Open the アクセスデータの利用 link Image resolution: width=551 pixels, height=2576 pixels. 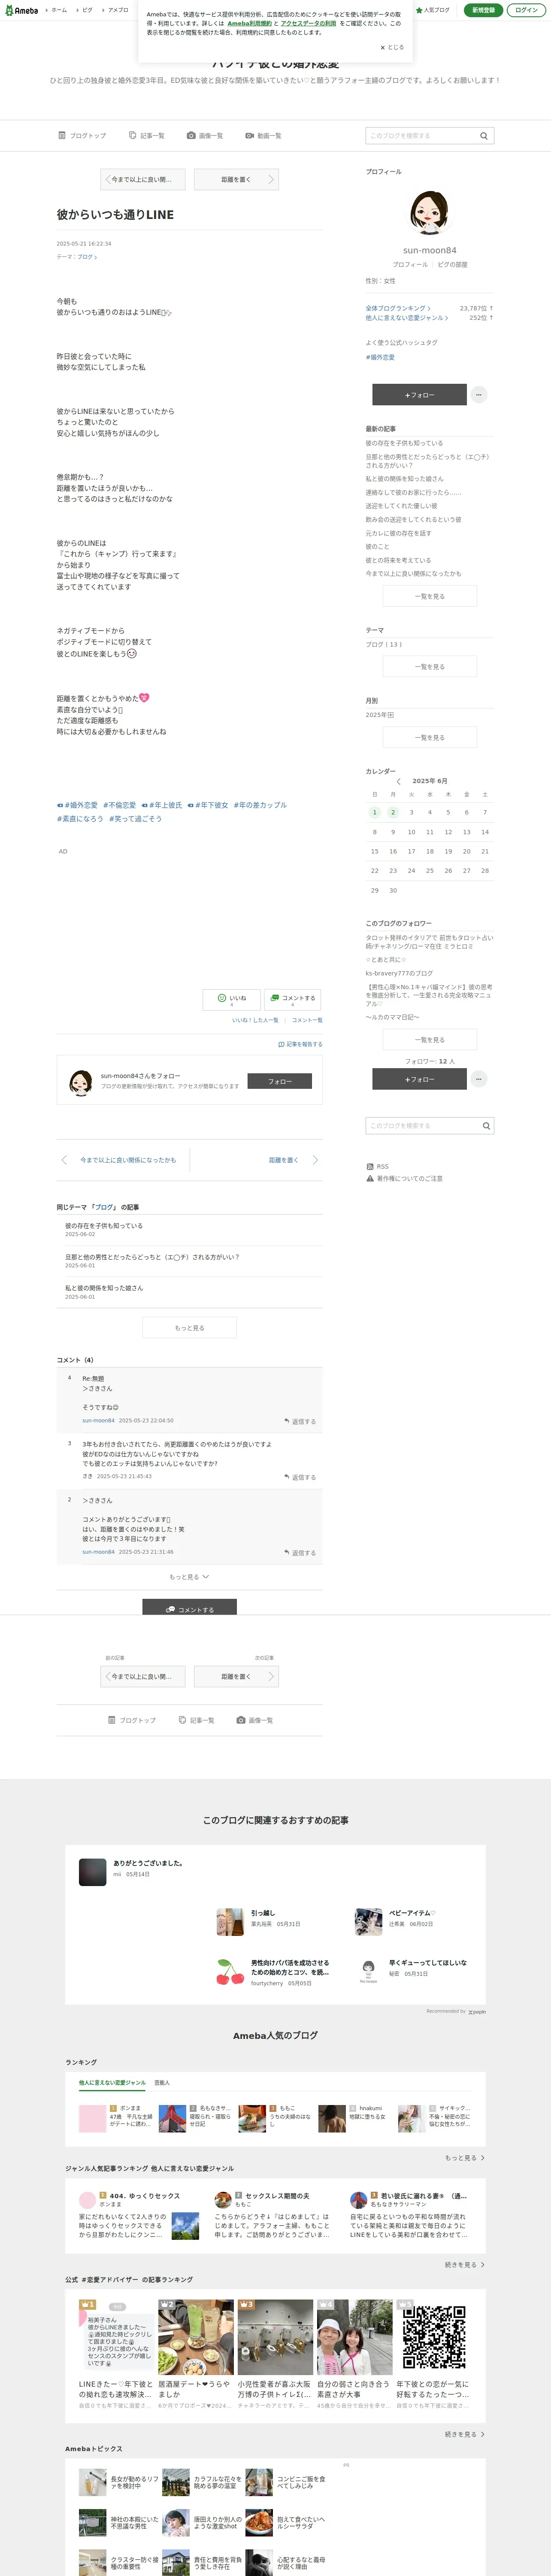coord(308,23)
